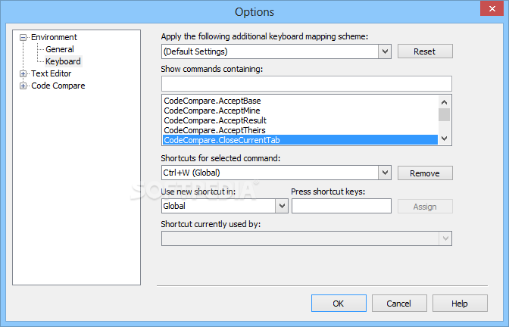Open Help for options
This screenshot has width=509, height=327.
point(460,304)
